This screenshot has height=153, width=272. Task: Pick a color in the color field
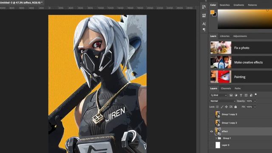click(x=245, y=19)
